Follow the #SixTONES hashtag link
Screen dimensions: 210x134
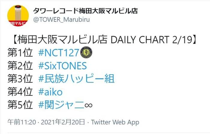point(62,66)
